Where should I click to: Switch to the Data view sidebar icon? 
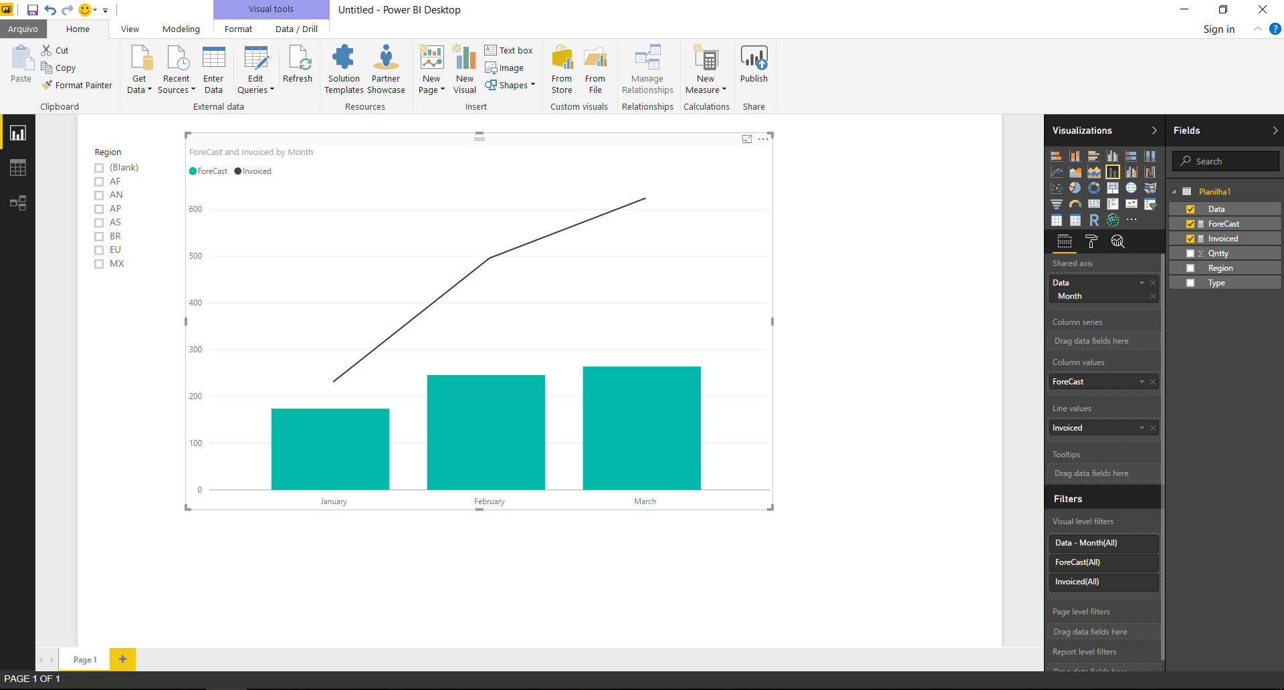(x=18, y=168)
